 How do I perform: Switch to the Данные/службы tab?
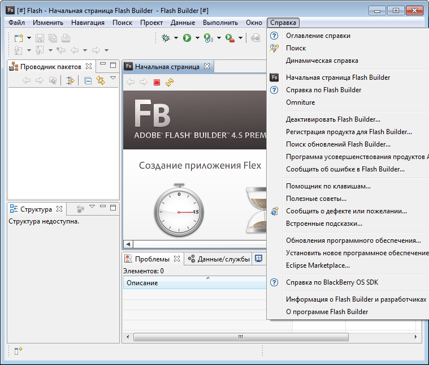(x=219, y=259)
